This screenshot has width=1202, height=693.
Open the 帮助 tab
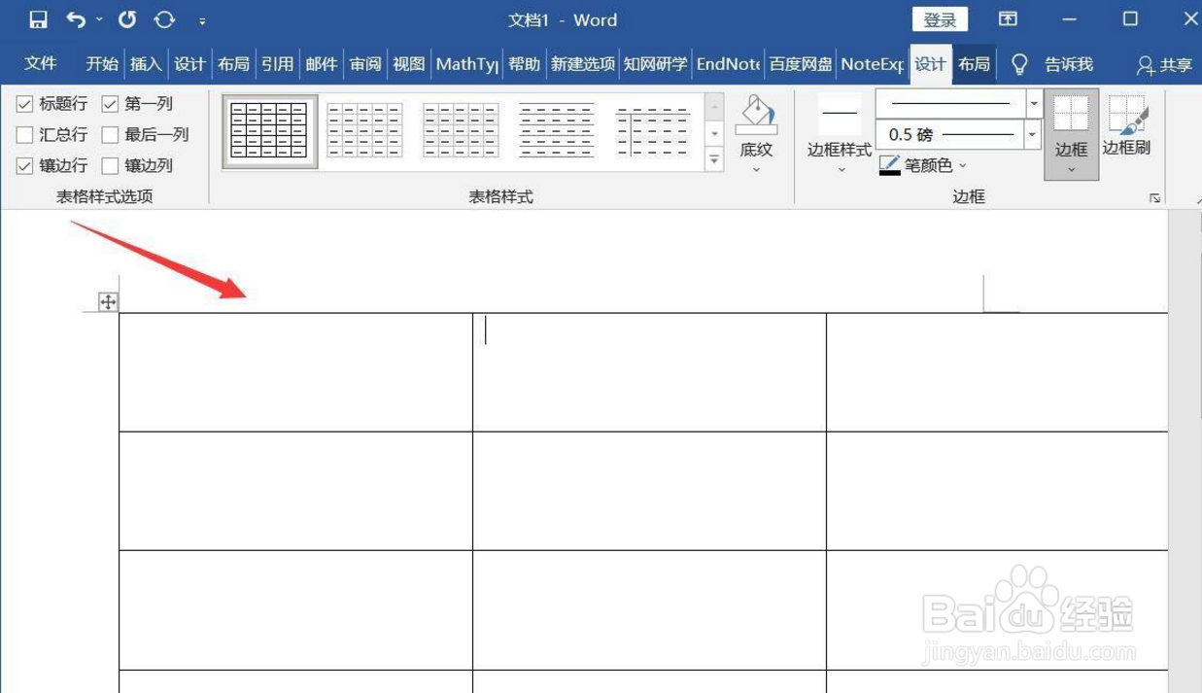coord(524,63)
